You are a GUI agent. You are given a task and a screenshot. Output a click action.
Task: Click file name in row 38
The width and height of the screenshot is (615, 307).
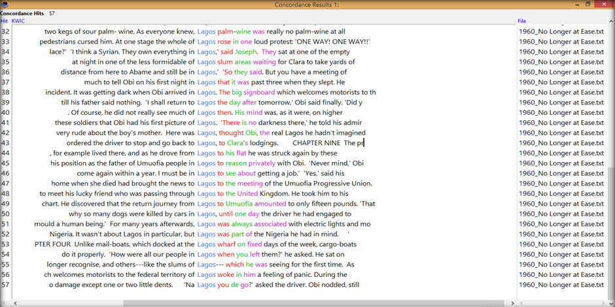(x=561, y=92)
